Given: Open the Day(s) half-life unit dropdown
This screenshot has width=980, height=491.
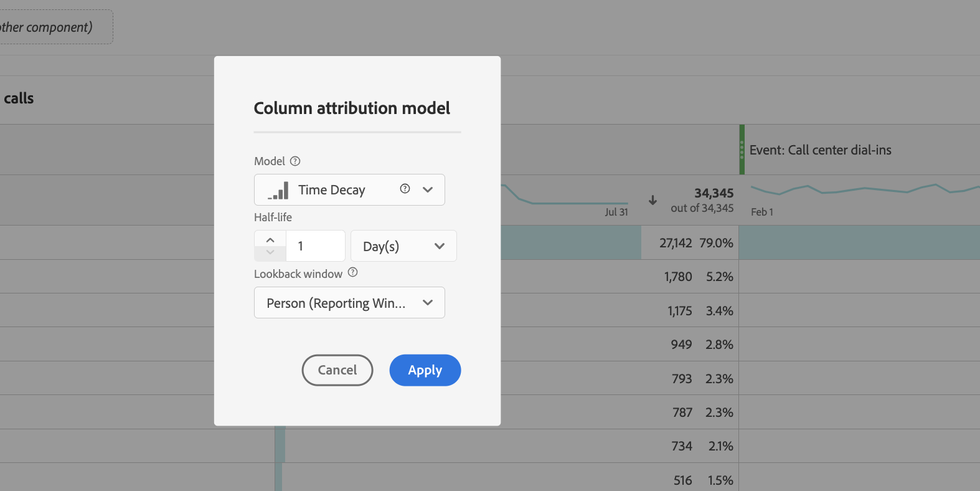Looking at the screenshot, I should [403, 246].
